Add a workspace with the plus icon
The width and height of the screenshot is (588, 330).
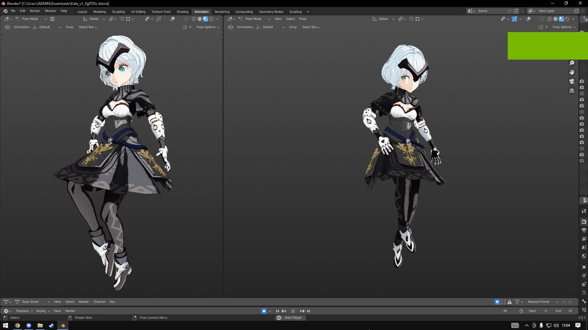308,12
